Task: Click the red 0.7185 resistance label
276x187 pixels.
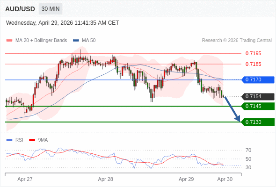Action: coord(253,64)
